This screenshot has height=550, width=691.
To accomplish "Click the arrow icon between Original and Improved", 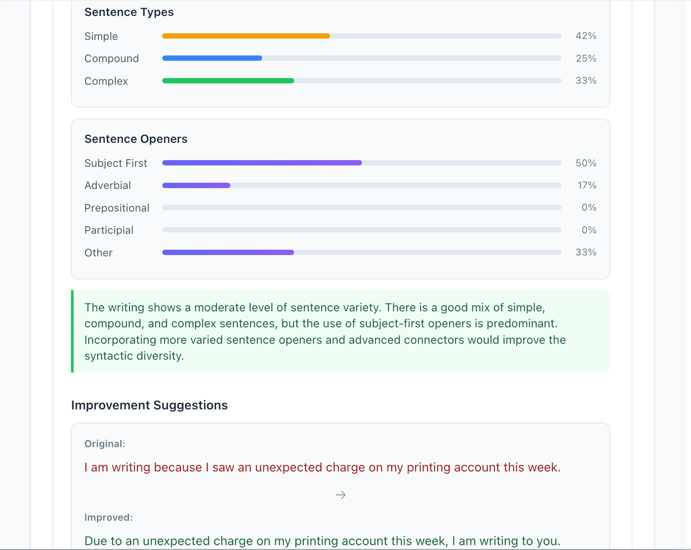I will 340,495.
